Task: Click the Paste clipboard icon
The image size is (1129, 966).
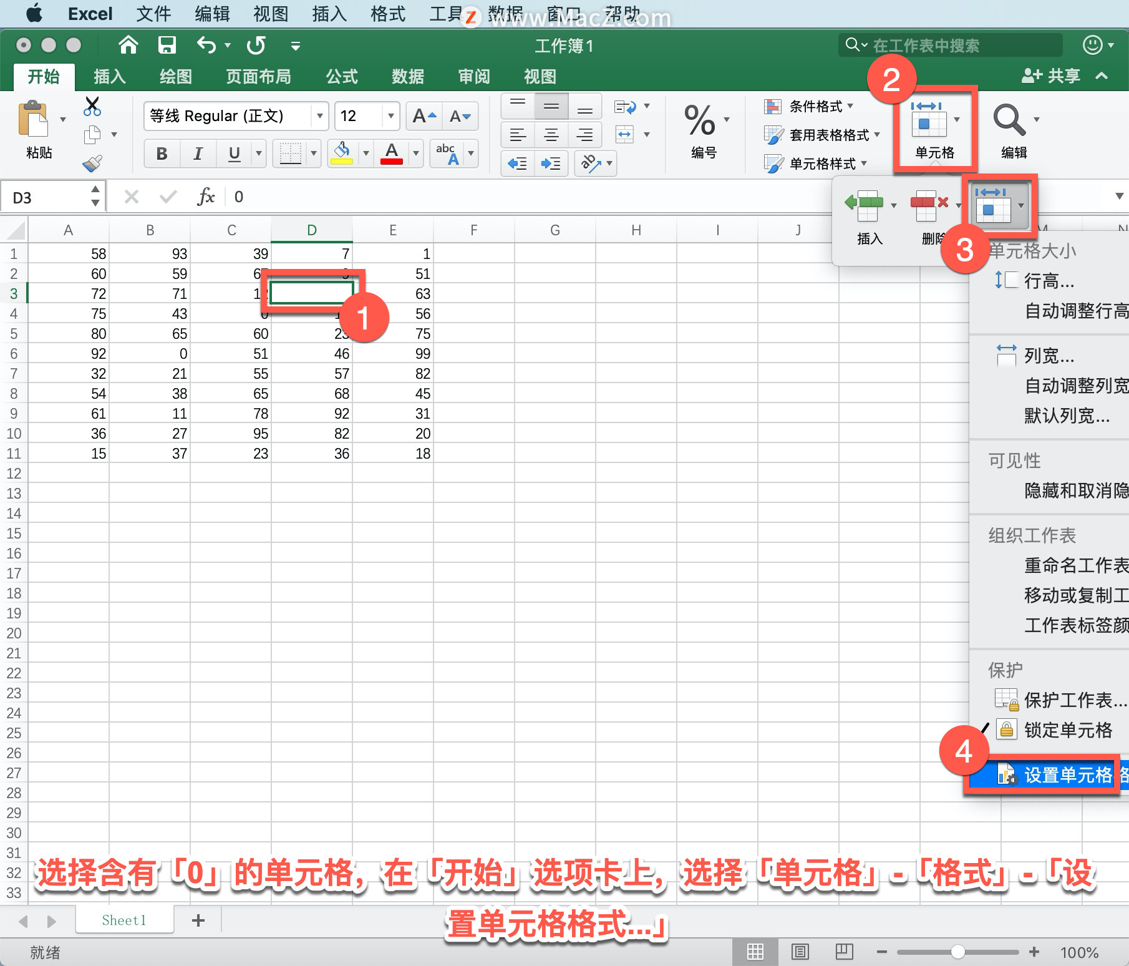Action: pyautogui.click(x=34, y=119)
